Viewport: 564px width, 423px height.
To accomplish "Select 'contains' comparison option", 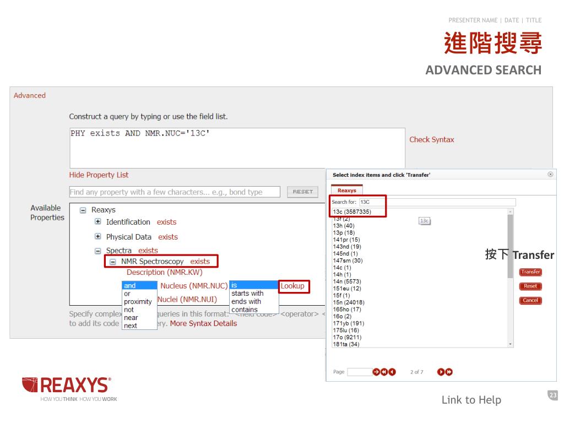I will coord(254,310).
